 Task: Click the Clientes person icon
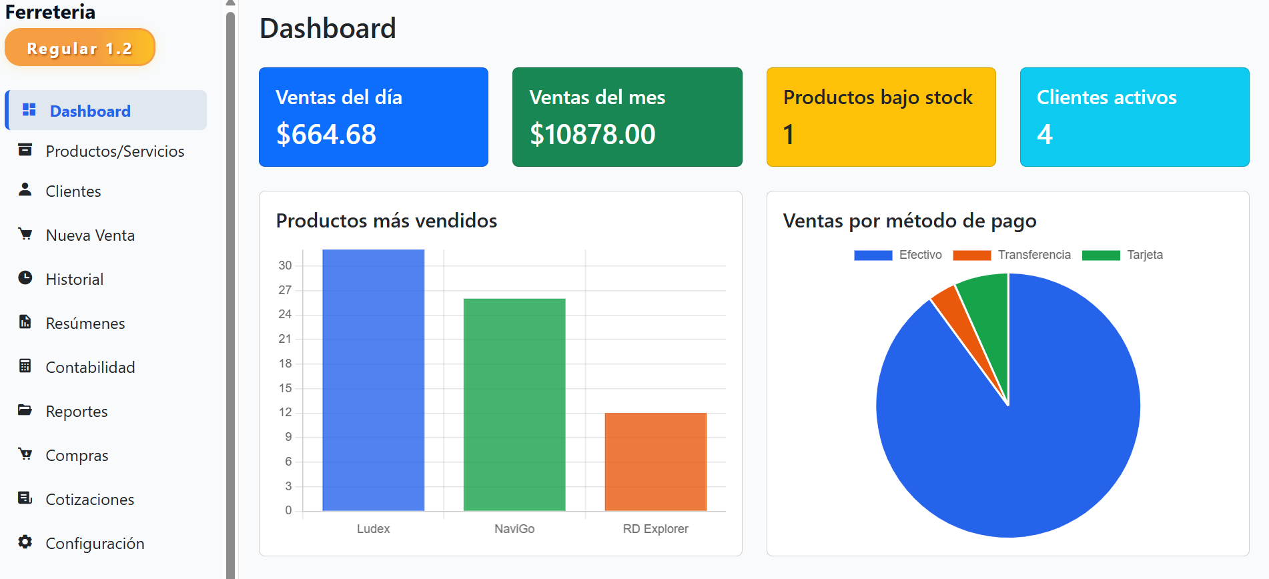[25, 190]
